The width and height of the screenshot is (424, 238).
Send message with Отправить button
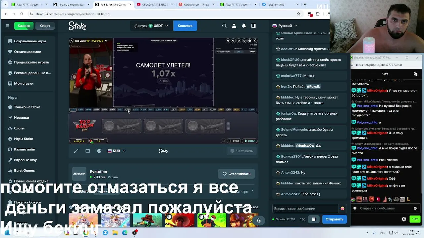click(334, 219)
